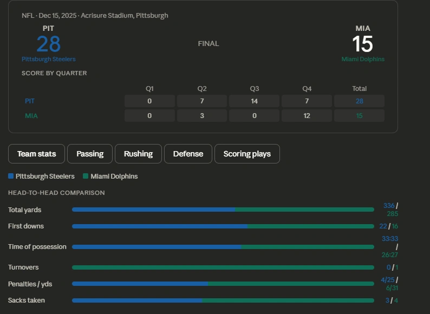Screen dimensions: 430x314
Task: Click the SCORE BY QUARTER heading
Action: point(54,73)
